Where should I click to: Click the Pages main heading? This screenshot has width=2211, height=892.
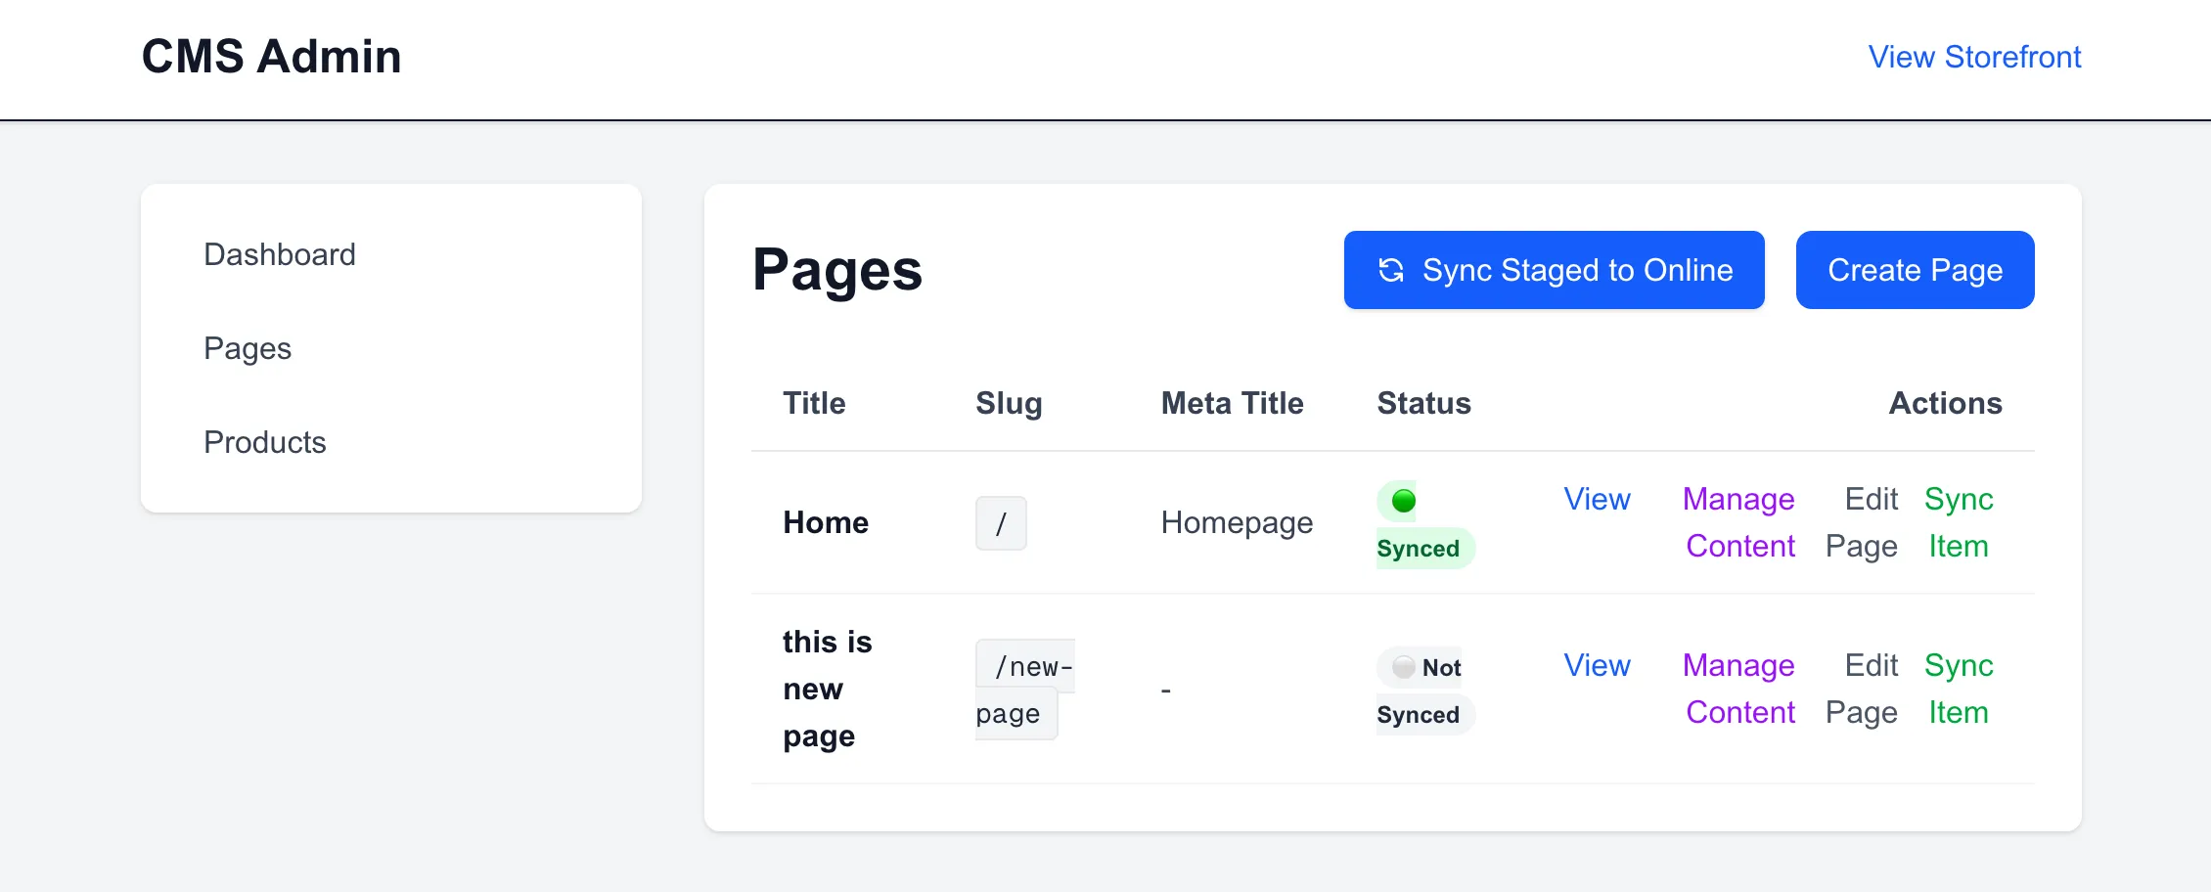click(x=837, y=270)
